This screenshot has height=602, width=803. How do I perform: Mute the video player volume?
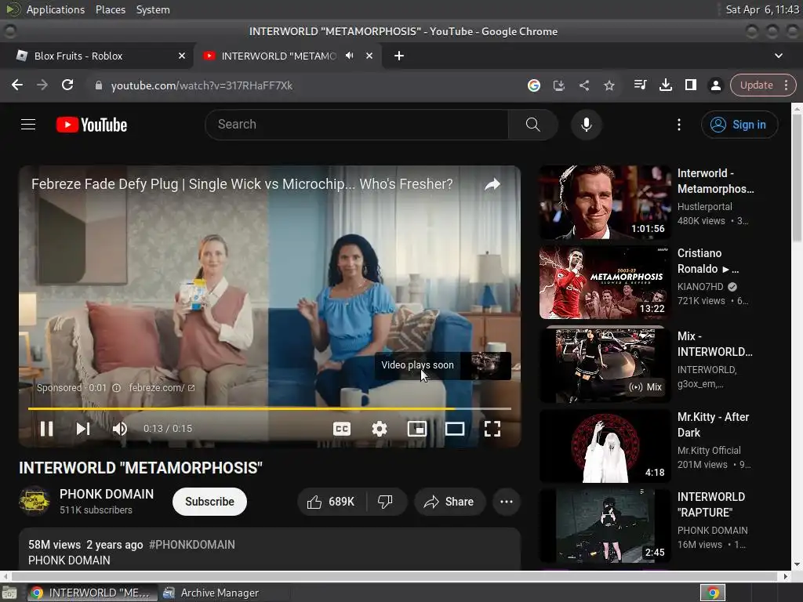pyautogui.click(x=120, y=429)
